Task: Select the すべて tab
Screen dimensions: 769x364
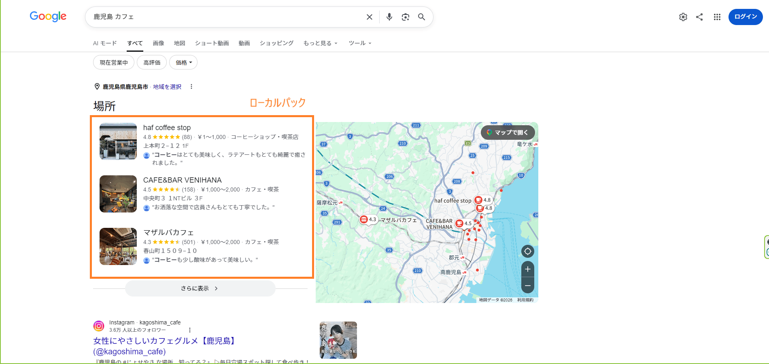Action: click(x=135, y=43)
